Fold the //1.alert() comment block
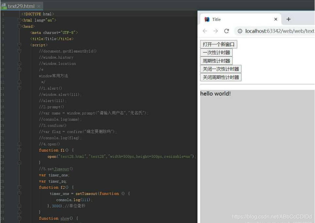This screenshot has height=223, width=315. coord(19,88)
